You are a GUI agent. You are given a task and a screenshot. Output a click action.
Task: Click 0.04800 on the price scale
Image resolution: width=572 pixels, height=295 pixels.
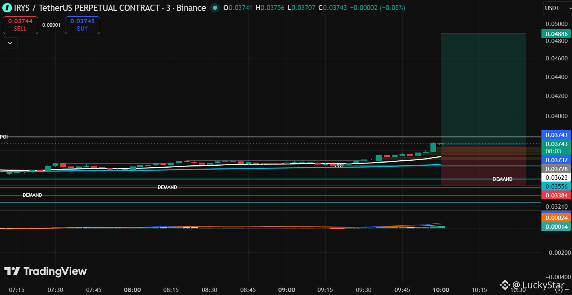(557, 41)
